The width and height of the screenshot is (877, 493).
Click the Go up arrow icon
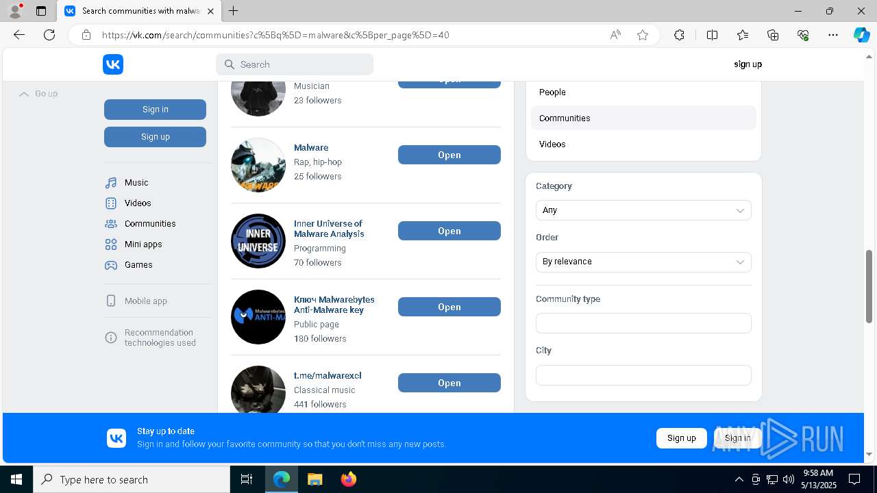pyautogui.click(x=24, y=94)
